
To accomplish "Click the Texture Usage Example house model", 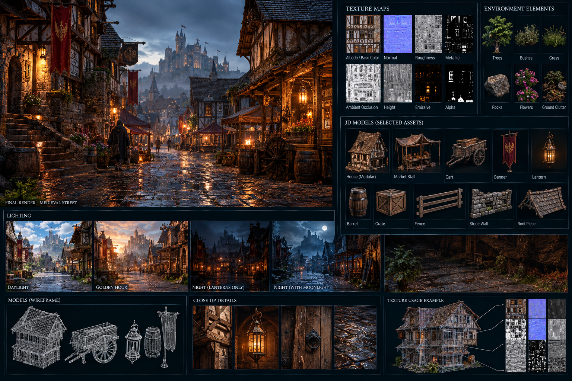I will [438, 337].
